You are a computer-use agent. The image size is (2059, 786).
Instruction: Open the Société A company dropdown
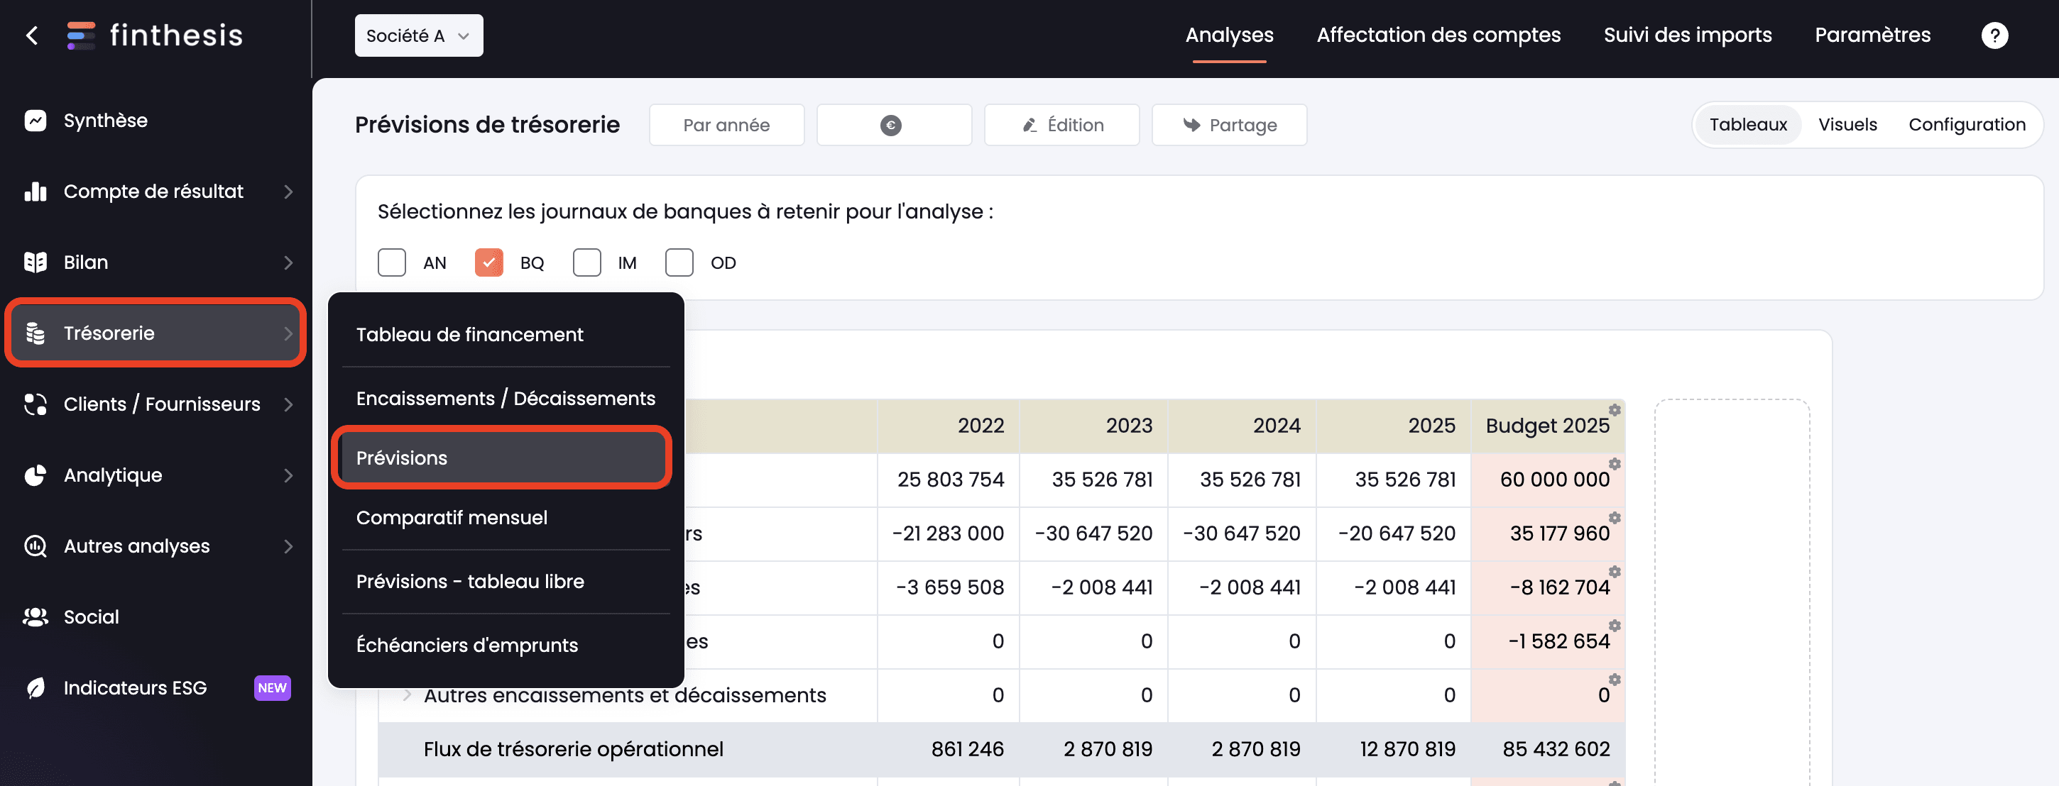[418, 36]
